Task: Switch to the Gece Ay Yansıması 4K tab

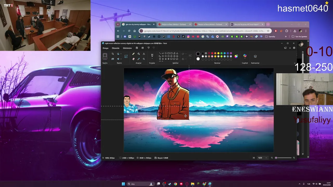Action: click(x=247, y=24)
